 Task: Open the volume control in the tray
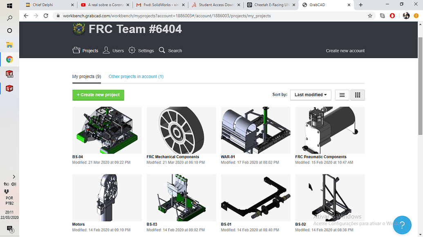pyautogui.click(x=14, y=184)
